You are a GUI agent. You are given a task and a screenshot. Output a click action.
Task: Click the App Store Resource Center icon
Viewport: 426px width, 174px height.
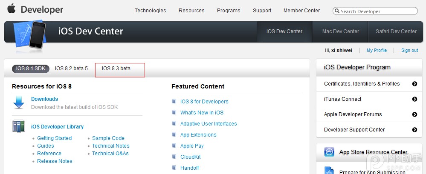pos(329,152)
